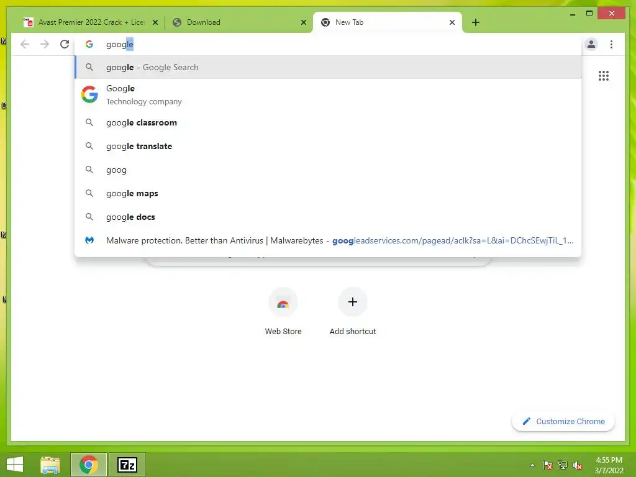636x477 pixels.
Task: Click the address bar text field
Action: [329, 44]
